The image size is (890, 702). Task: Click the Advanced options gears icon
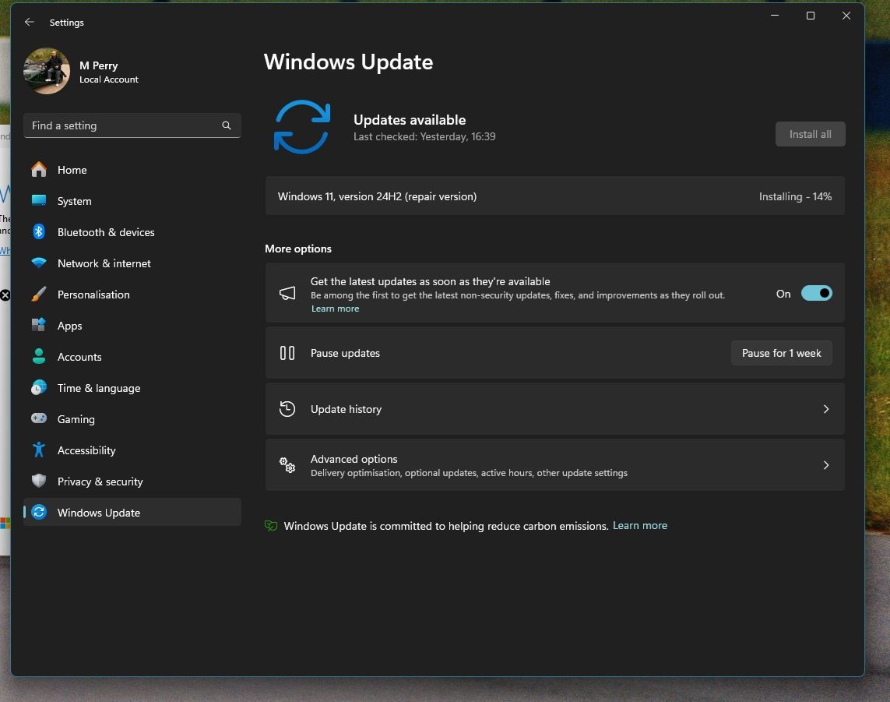point(287,465)
